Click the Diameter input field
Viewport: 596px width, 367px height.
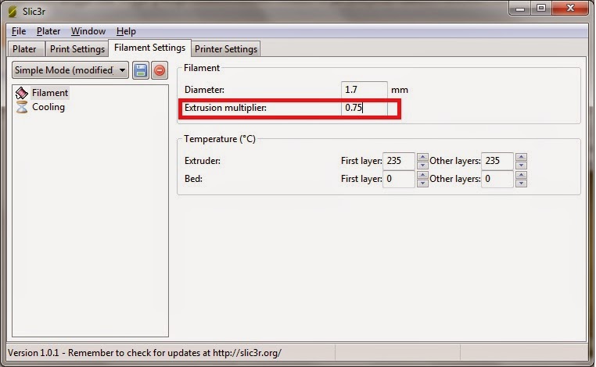click(x=364, y=90)
